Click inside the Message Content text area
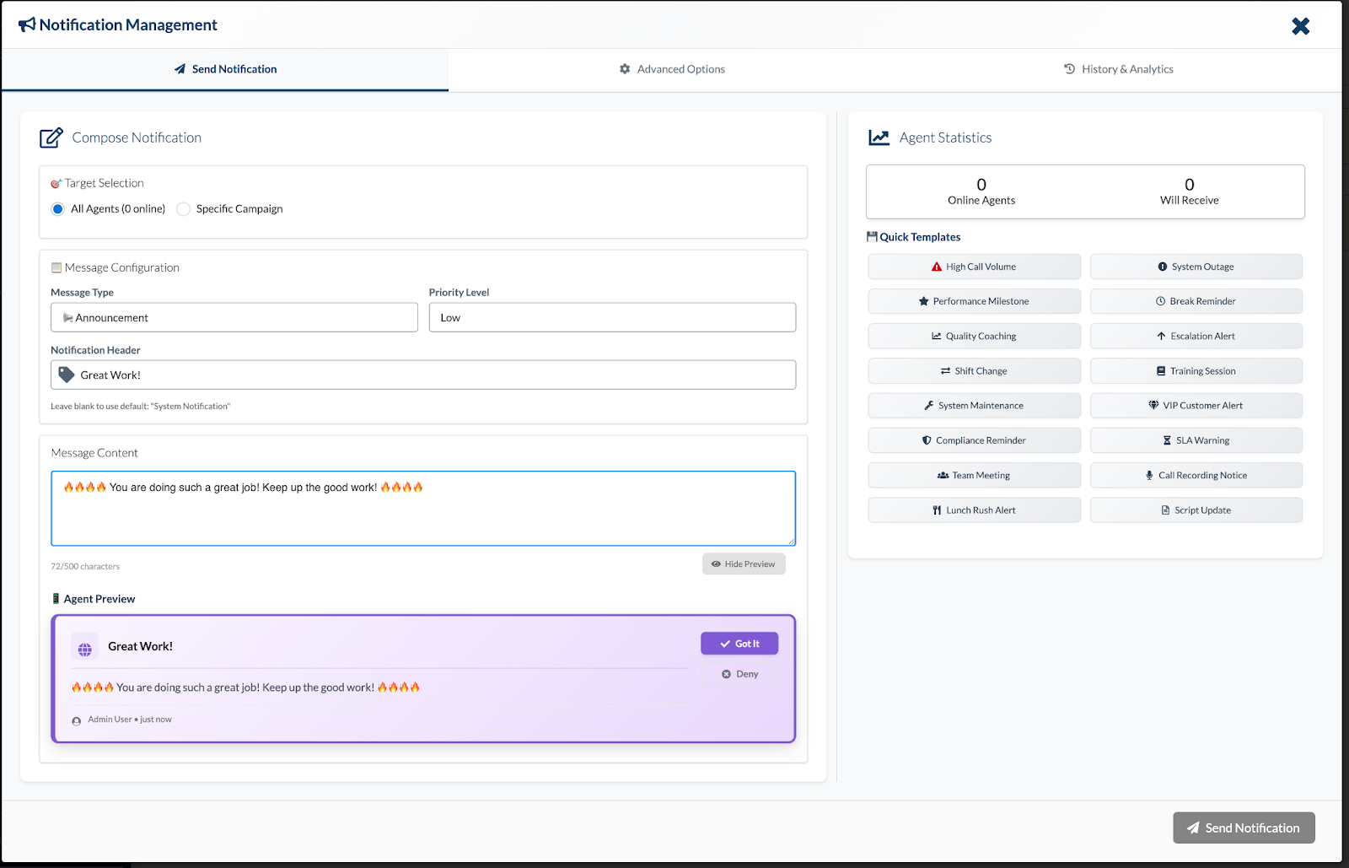The height and width of the screenshot is (868, 1349). [x=422, y=508]
